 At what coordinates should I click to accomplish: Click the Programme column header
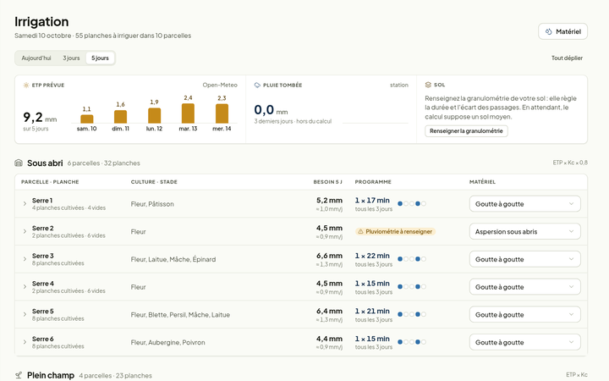click(373, 181)
